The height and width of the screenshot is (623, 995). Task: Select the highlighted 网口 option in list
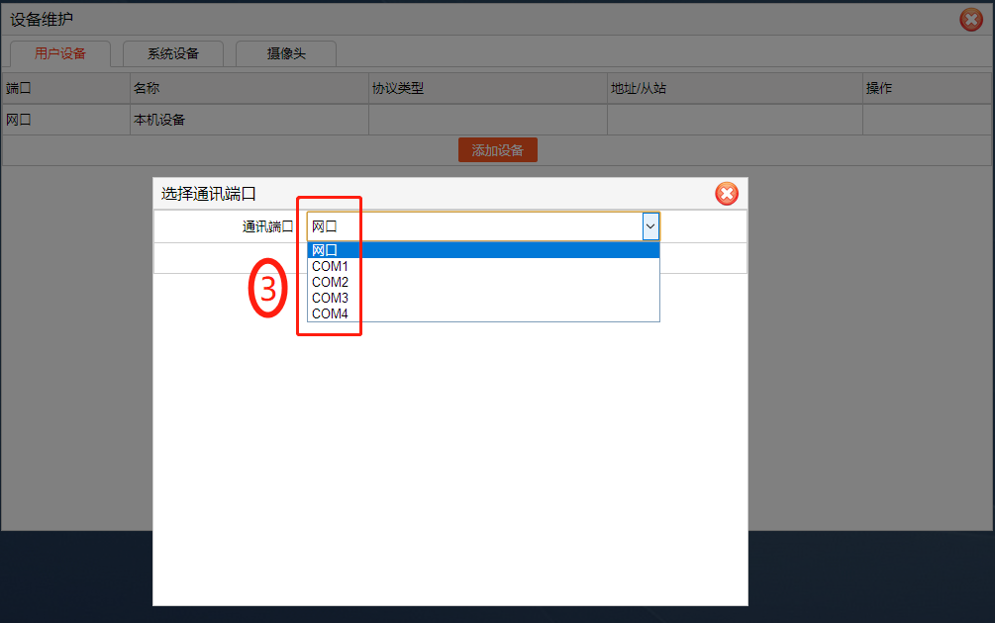(482, 250)
